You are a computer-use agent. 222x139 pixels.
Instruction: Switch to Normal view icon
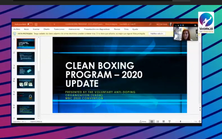[x=152, y=121]
